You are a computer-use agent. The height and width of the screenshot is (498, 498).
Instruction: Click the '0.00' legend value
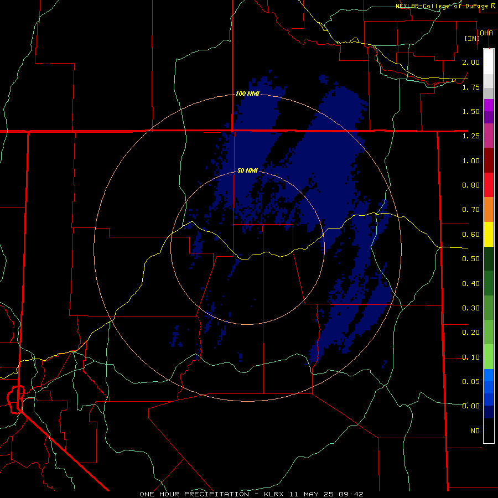click(x=471, y=406)
